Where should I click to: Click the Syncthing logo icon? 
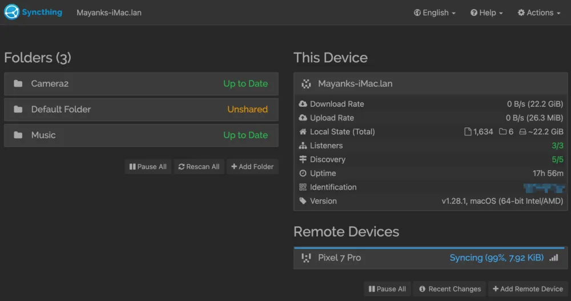tap(11, 12)
